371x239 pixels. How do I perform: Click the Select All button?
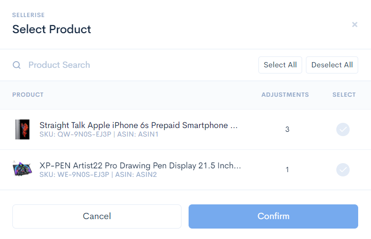pos(280,65)
